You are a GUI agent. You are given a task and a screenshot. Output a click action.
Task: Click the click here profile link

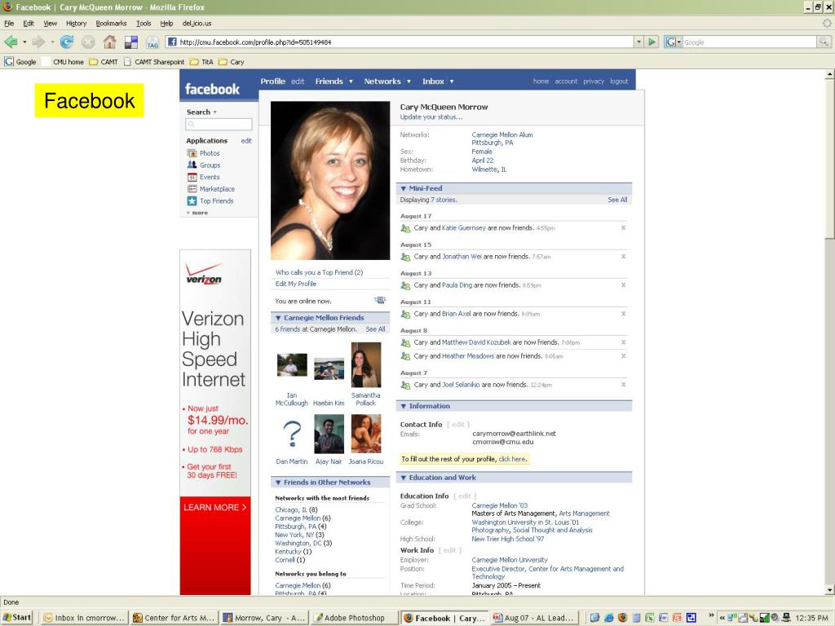tap(512, 459)
